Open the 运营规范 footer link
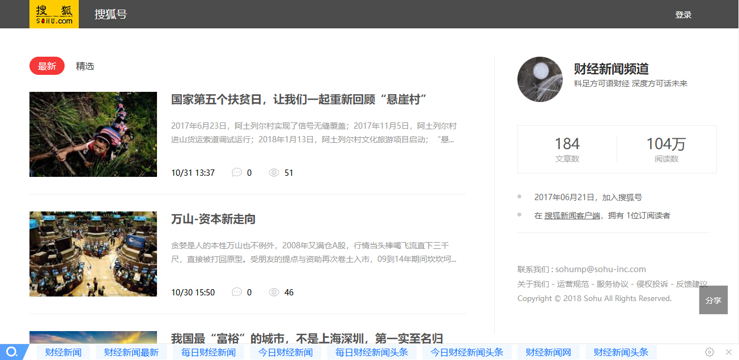739x360 pixels. (x=573, y=284)
